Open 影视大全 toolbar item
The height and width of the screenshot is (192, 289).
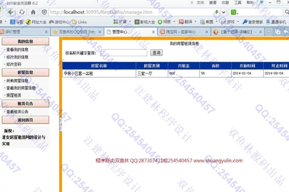145,22
